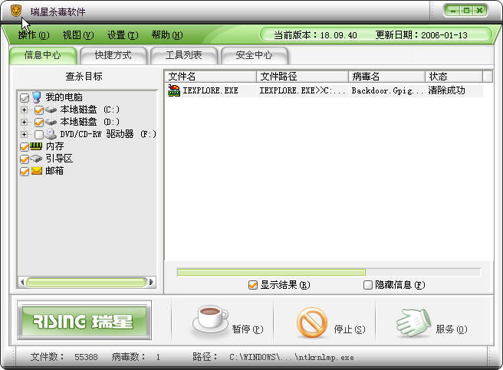
Task: Click the 停止(S) stop label
Action: 350,329
